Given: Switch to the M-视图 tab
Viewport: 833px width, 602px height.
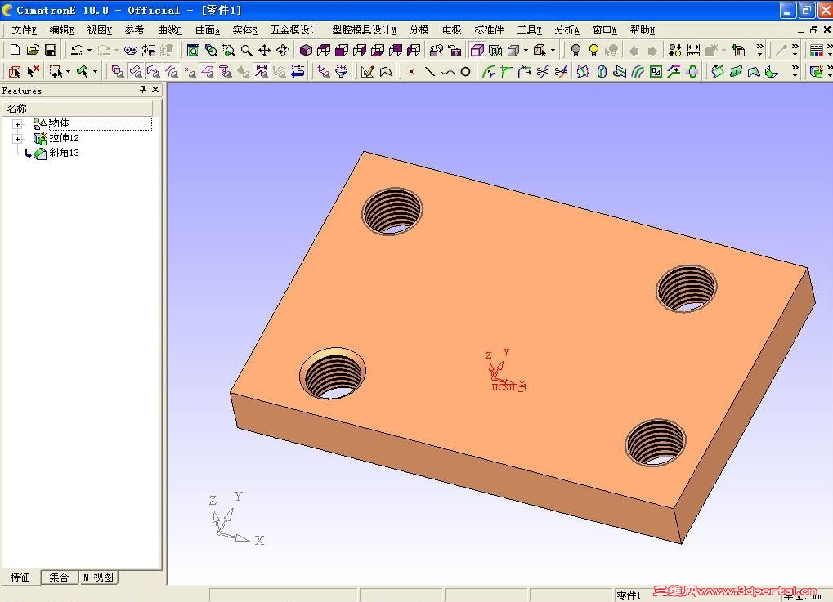Looking at the screenshot, I should (98, 577).
